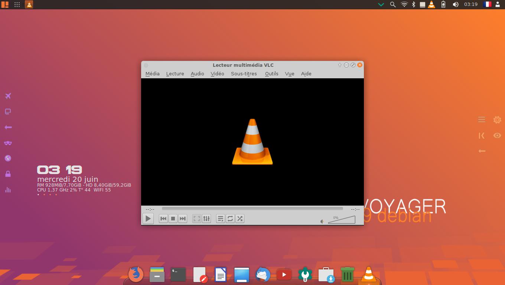Viewport: 505px width, 285px height.
Task: Open the text editor with red pencil
Action: 200,275
